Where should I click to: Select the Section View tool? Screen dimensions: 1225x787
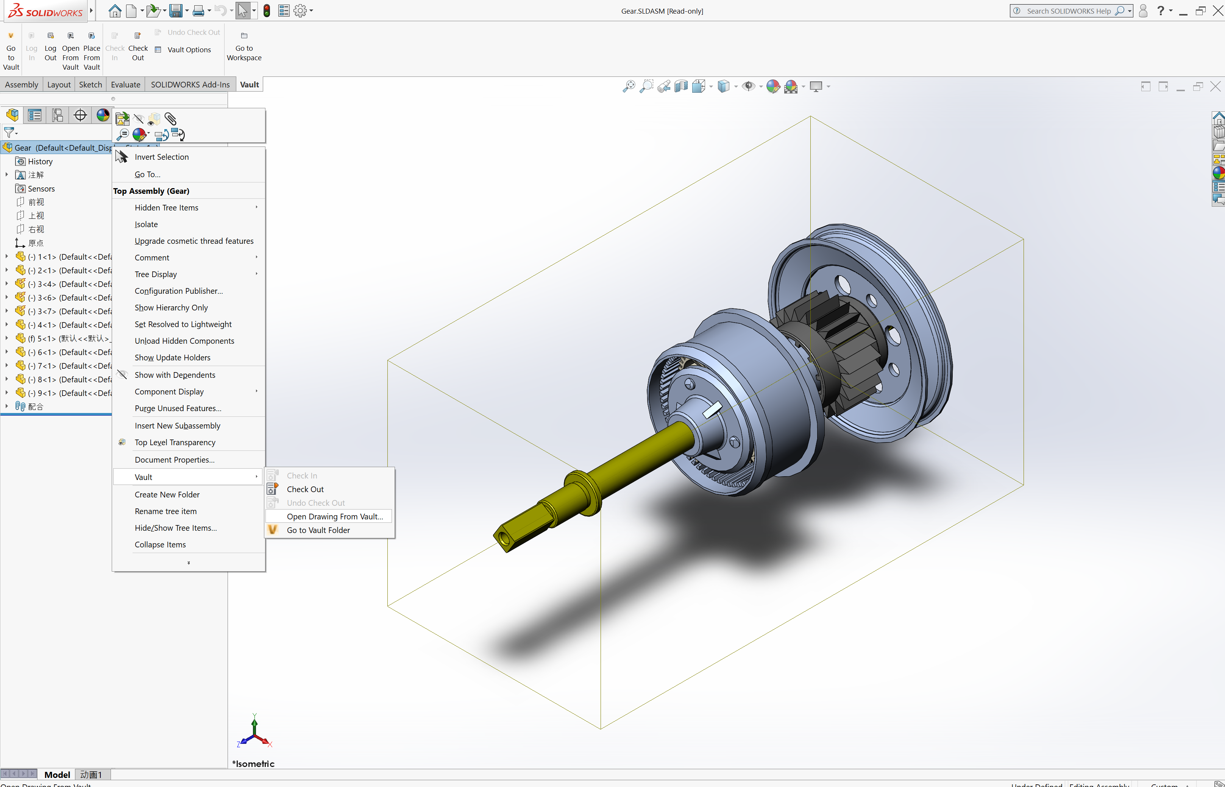pos(681,86)
